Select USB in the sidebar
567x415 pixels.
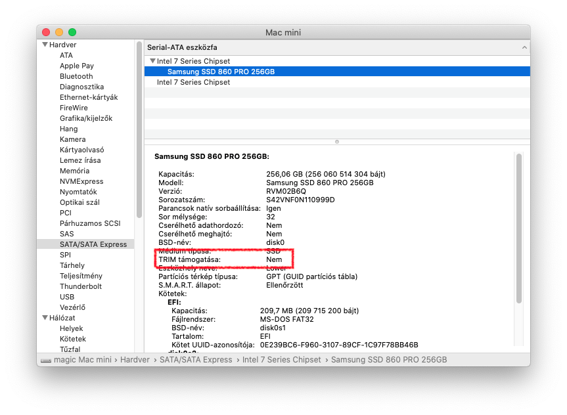(67, 296)
